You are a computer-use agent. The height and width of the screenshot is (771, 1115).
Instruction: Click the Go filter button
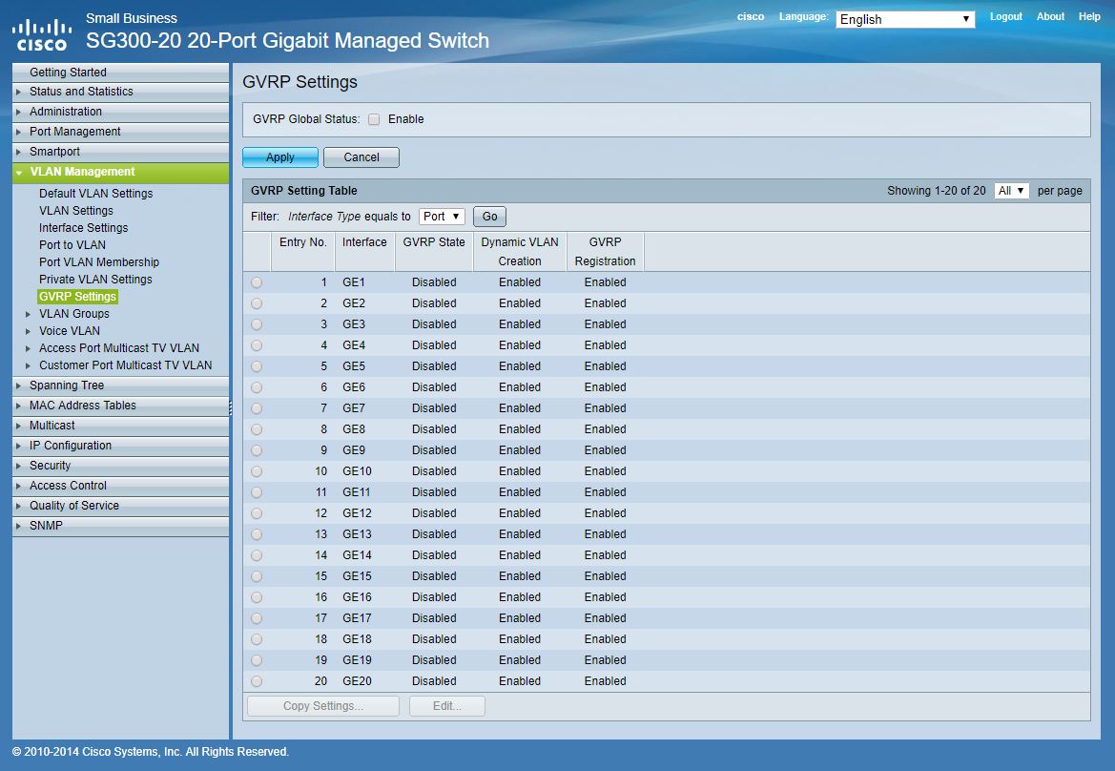(490, 217)
